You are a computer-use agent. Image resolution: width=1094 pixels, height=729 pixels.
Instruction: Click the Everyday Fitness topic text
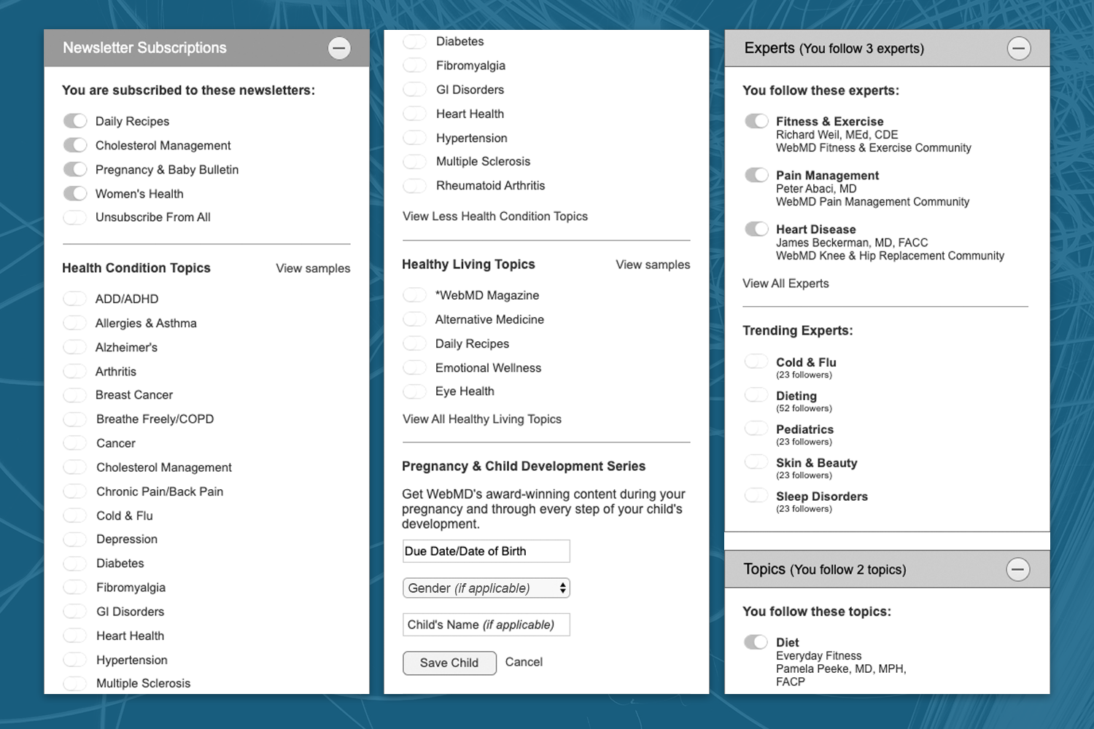[x=818, y=656]
